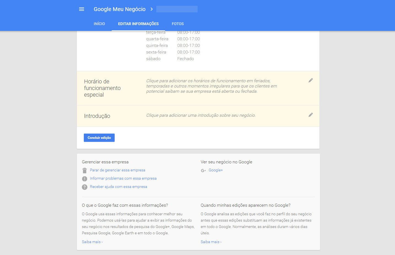Click the Google+ logo icon
The width and height of the screenshot is (395, 255).
pos(203,171)
